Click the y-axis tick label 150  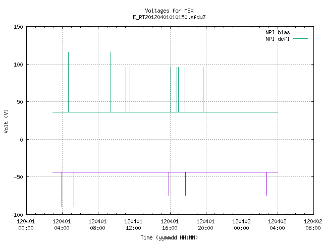pyautogui.click(x=18, y=27)
